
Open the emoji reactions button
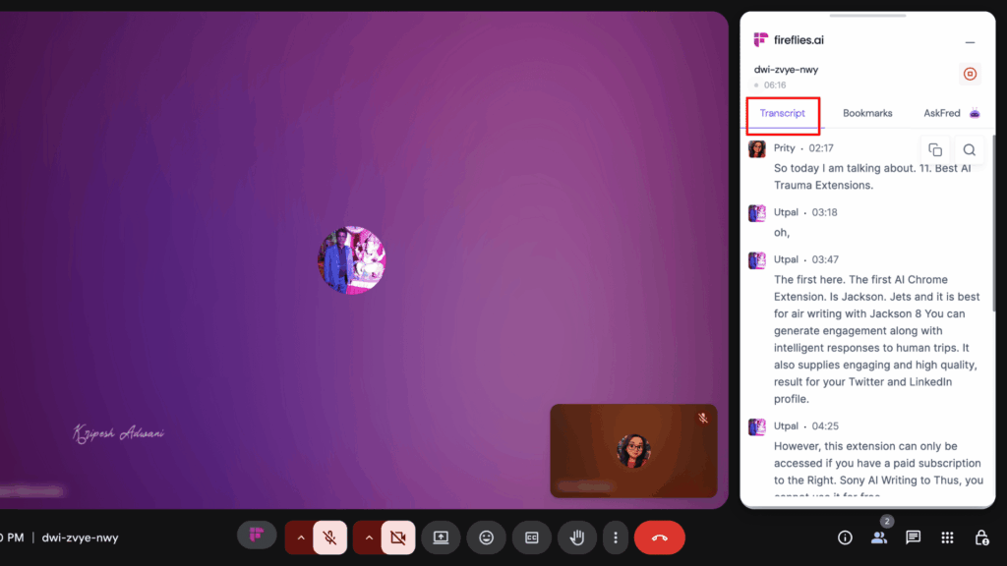coord(486,538)
